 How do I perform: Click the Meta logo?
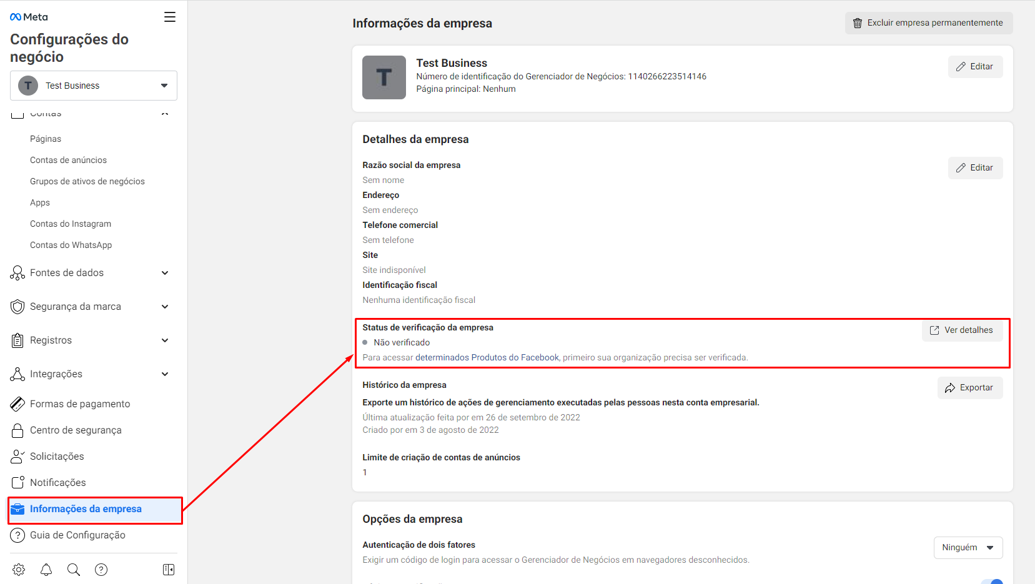[x=29, y=17]
